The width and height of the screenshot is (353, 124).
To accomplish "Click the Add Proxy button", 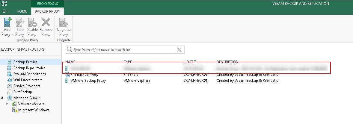I will pyautogui.click(x=7, y=27).
